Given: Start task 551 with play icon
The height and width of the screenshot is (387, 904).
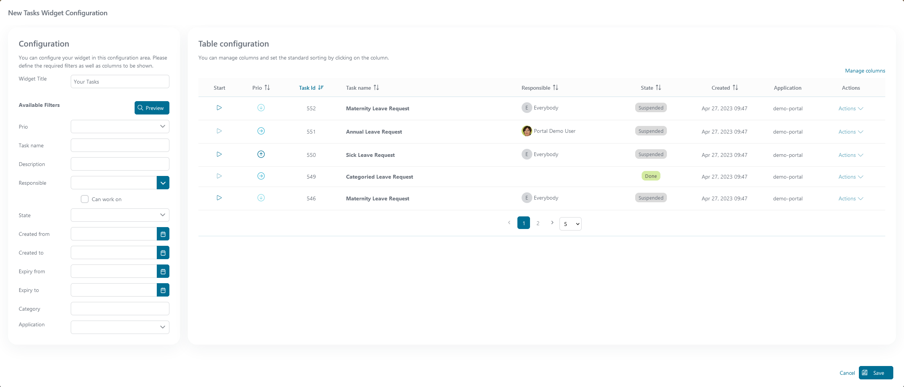Looking at the screenshot, I should 219,131.
